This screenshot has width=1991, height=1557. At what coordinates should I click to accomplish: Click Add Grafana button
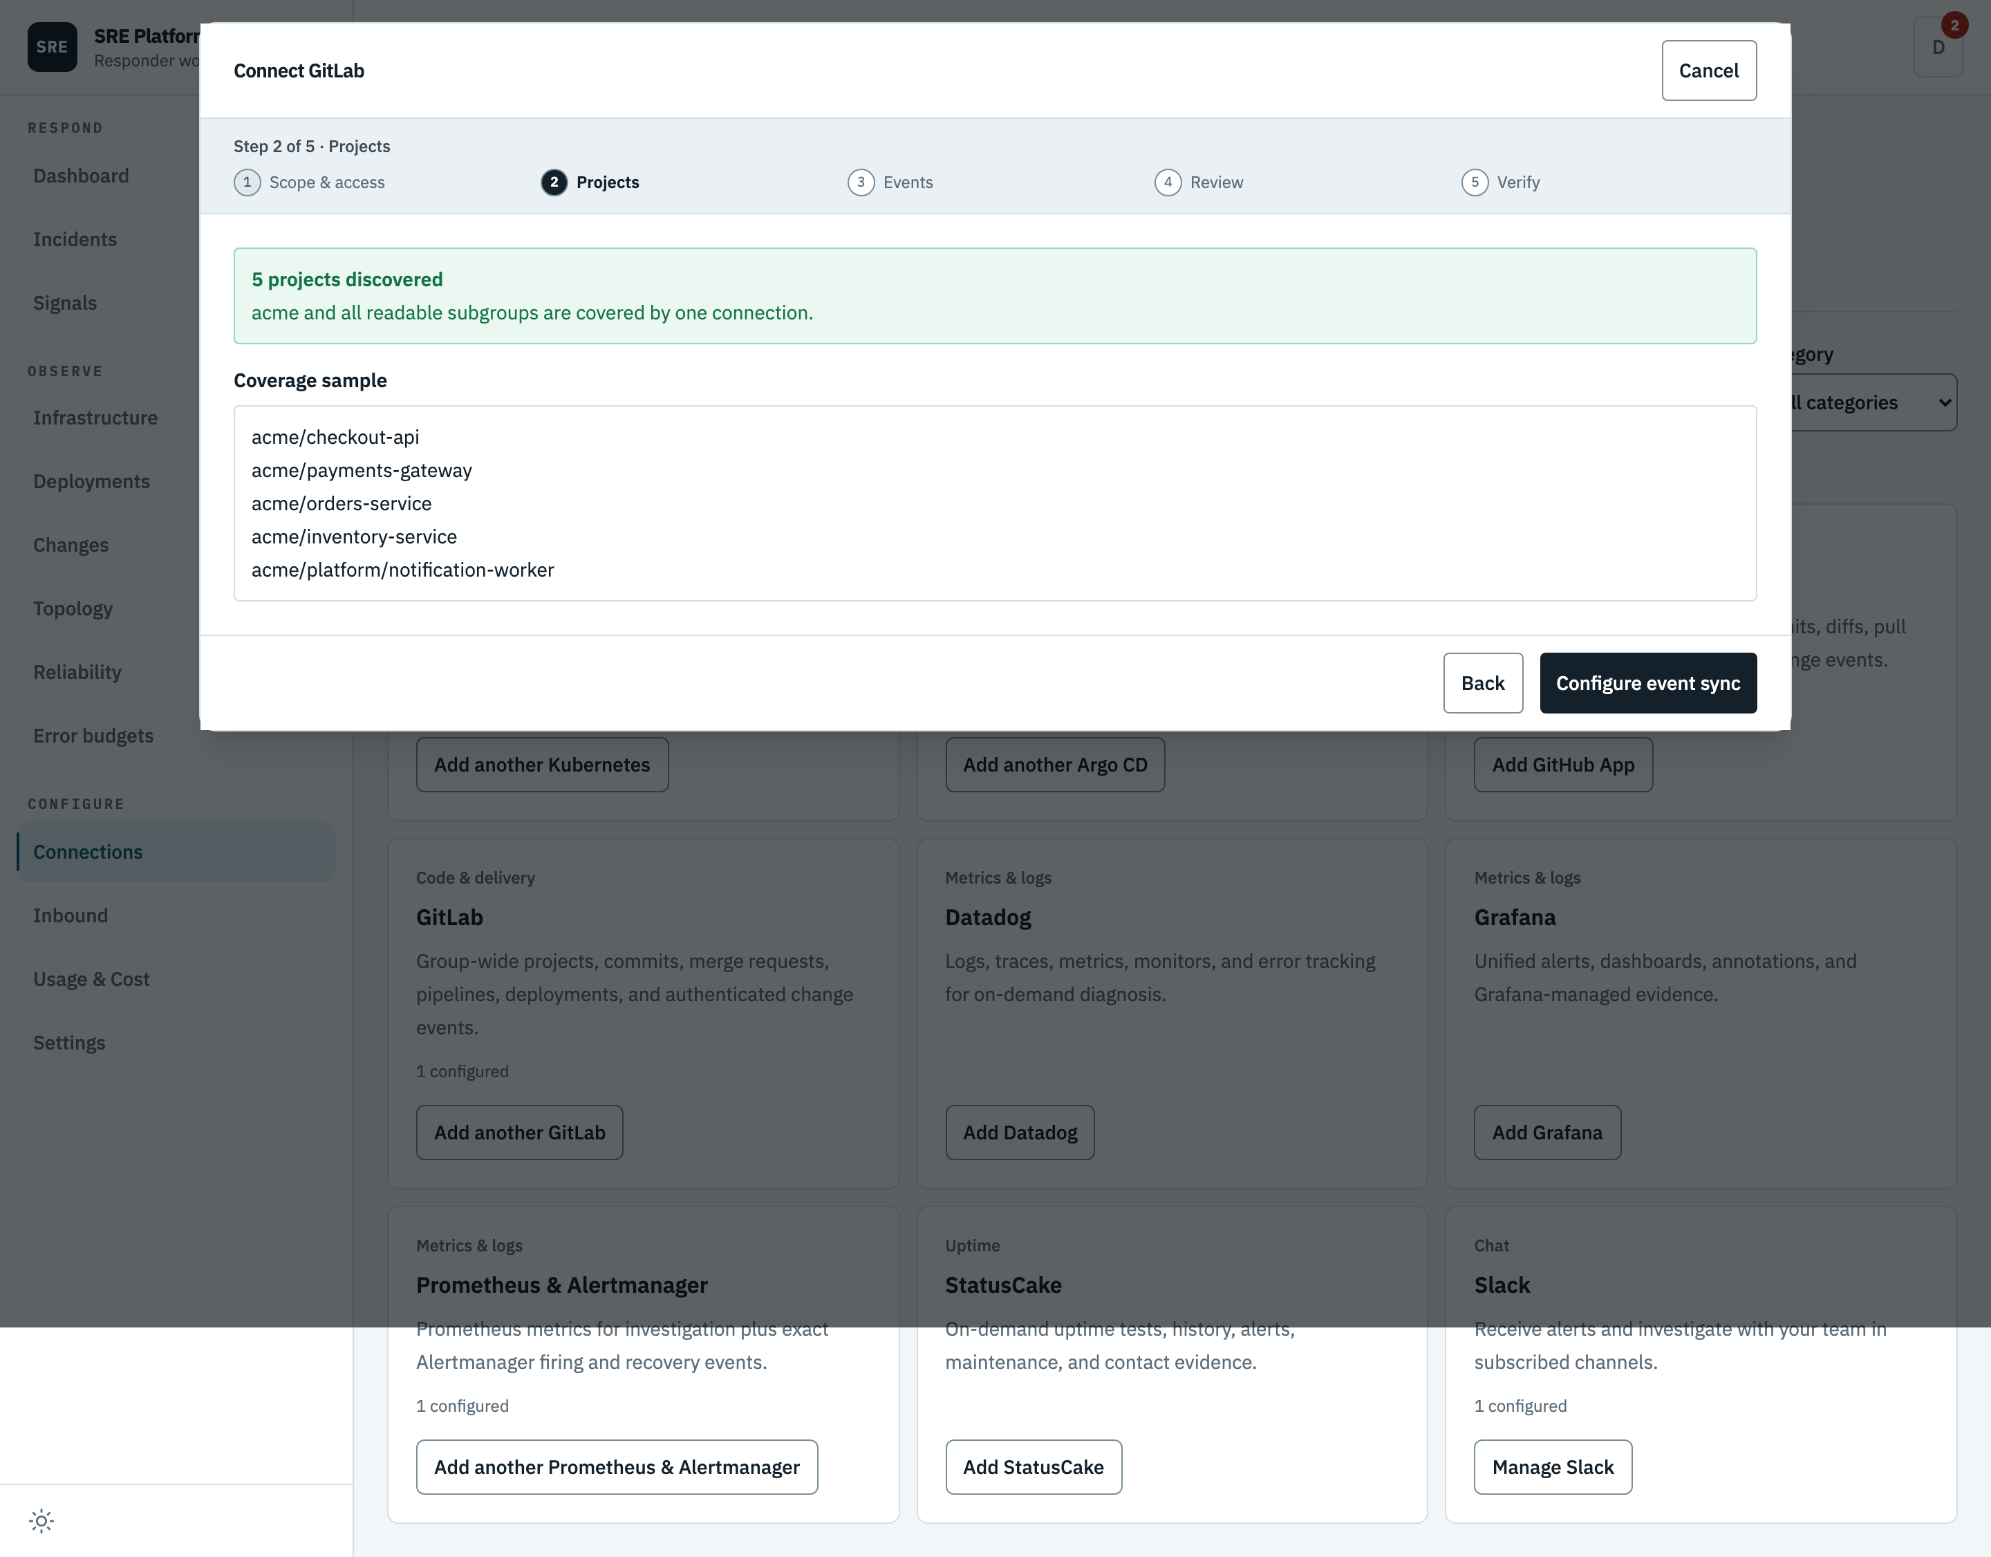1547,1132
